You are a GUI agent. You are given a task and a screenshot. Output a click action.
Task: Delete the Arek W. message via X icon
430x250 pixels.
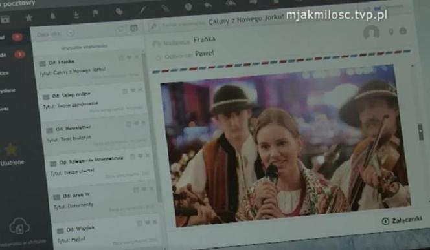click(x=151, y=189)
